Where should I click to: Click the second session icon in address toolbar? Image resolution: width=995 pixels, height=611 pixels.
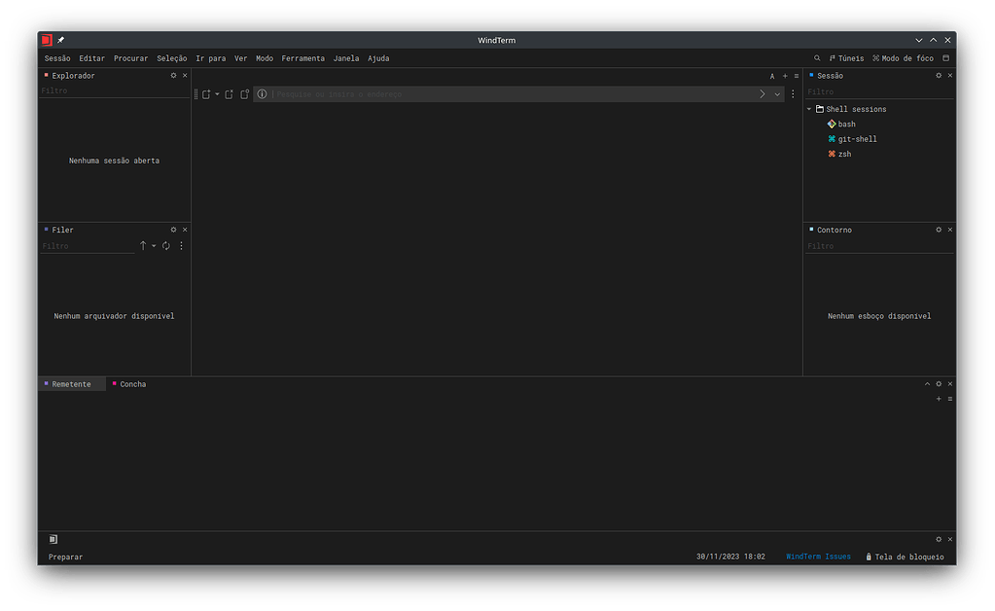pyautogui.click(x=230, y=94)
